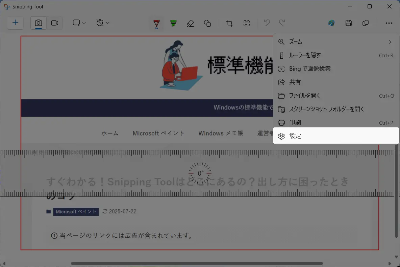Viewport: 400px width, 267px height.
Task: Undo the last edit
Action: coord(267,23)
